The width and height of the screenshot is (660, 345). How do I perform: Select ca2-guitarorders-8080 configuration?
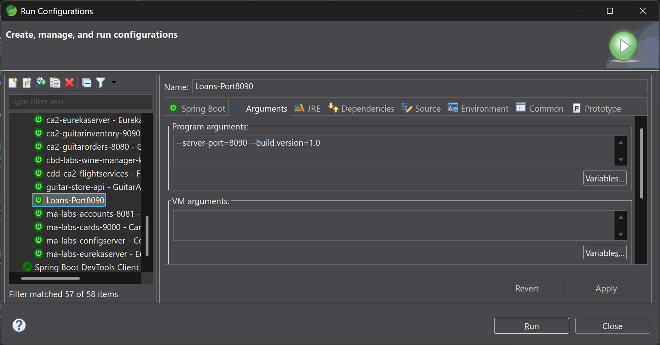[87, 147]
